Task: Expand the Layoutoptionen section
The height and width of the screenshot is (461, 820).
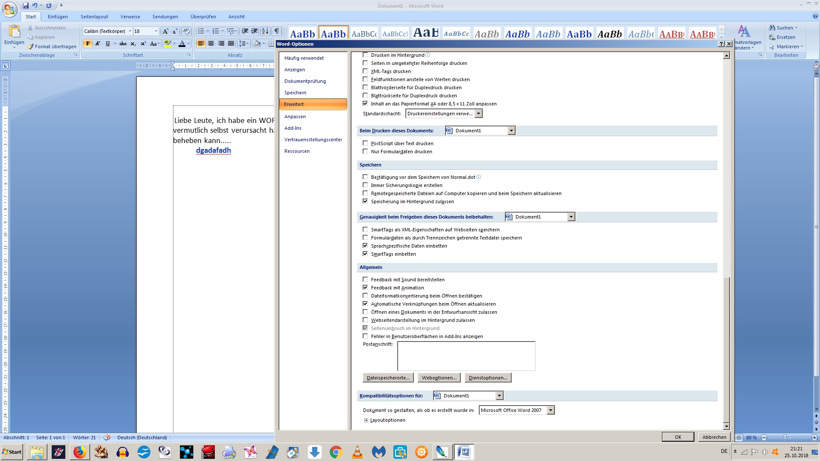Action: [x=366, y=420]
